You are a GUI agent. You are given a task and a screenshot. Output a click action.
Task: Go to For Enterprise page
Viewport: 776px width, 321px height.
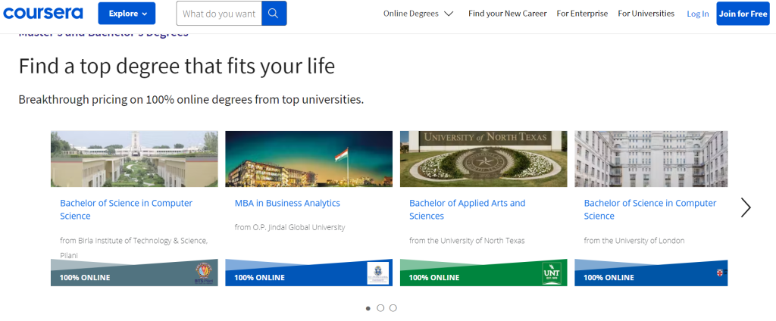coord(582,14)
